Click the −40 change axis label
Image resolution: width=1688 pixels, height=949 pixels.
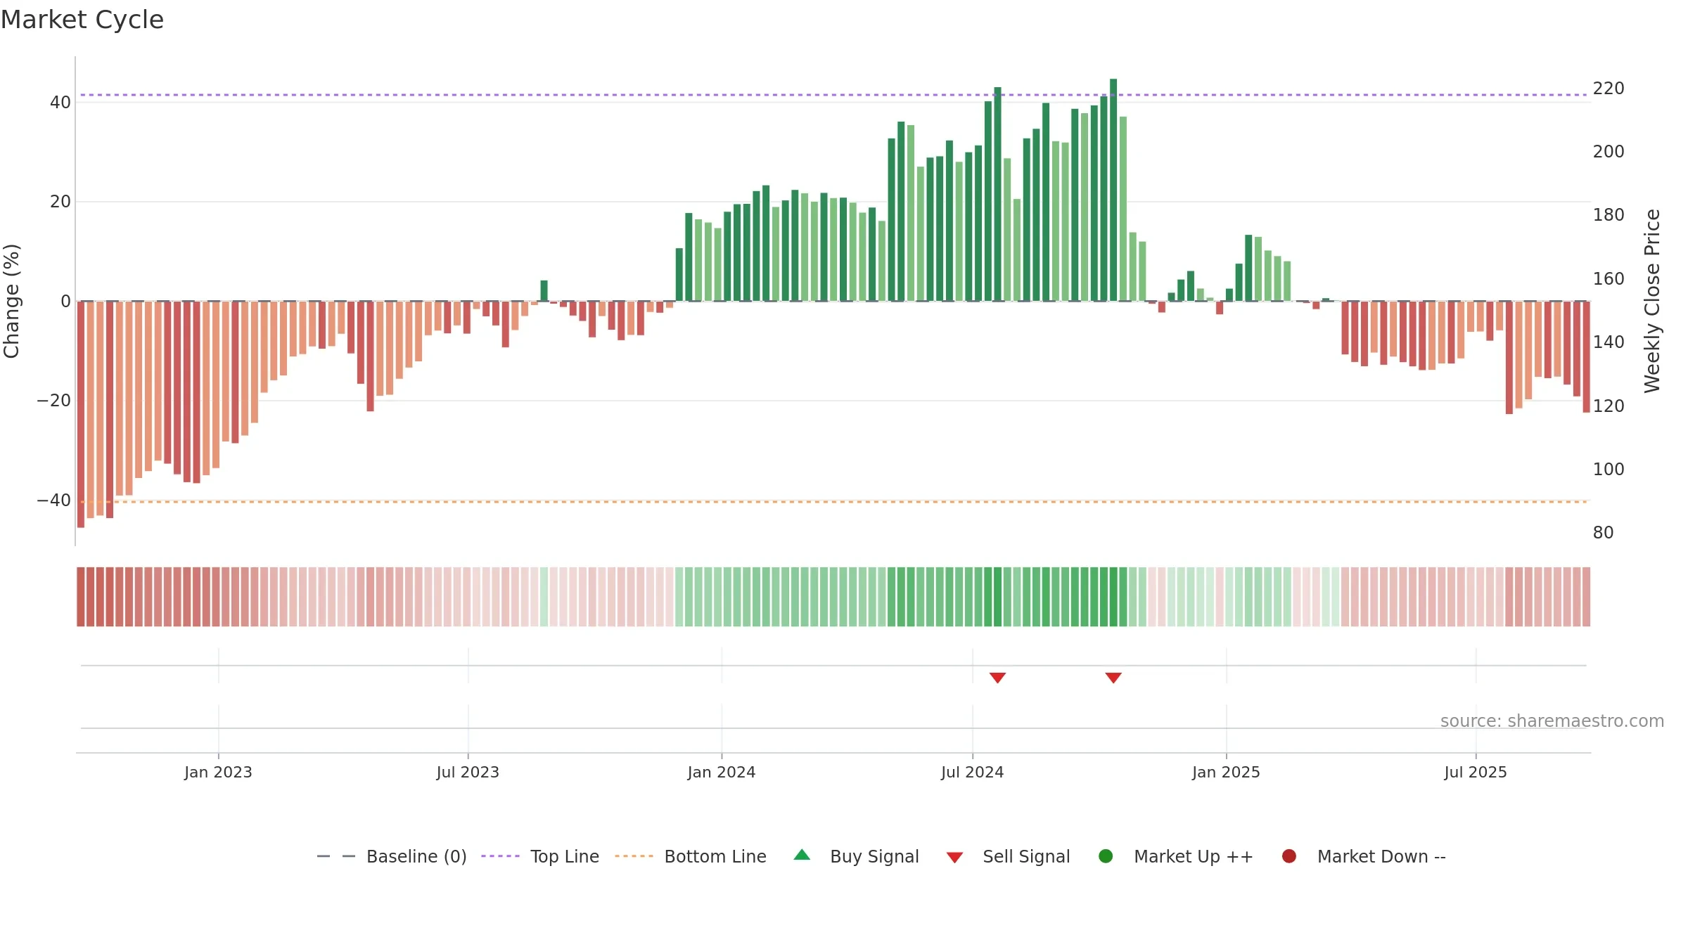54,501
